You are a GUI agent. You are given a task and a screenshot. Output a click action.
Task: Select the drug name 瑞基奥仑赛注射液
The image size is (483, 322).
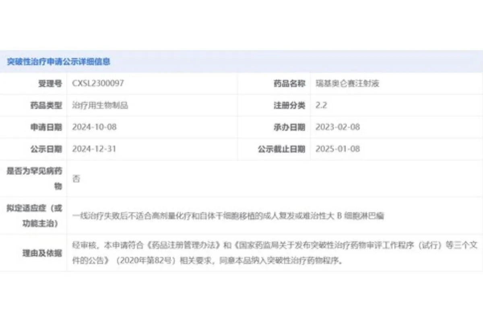tap(347, 83)
